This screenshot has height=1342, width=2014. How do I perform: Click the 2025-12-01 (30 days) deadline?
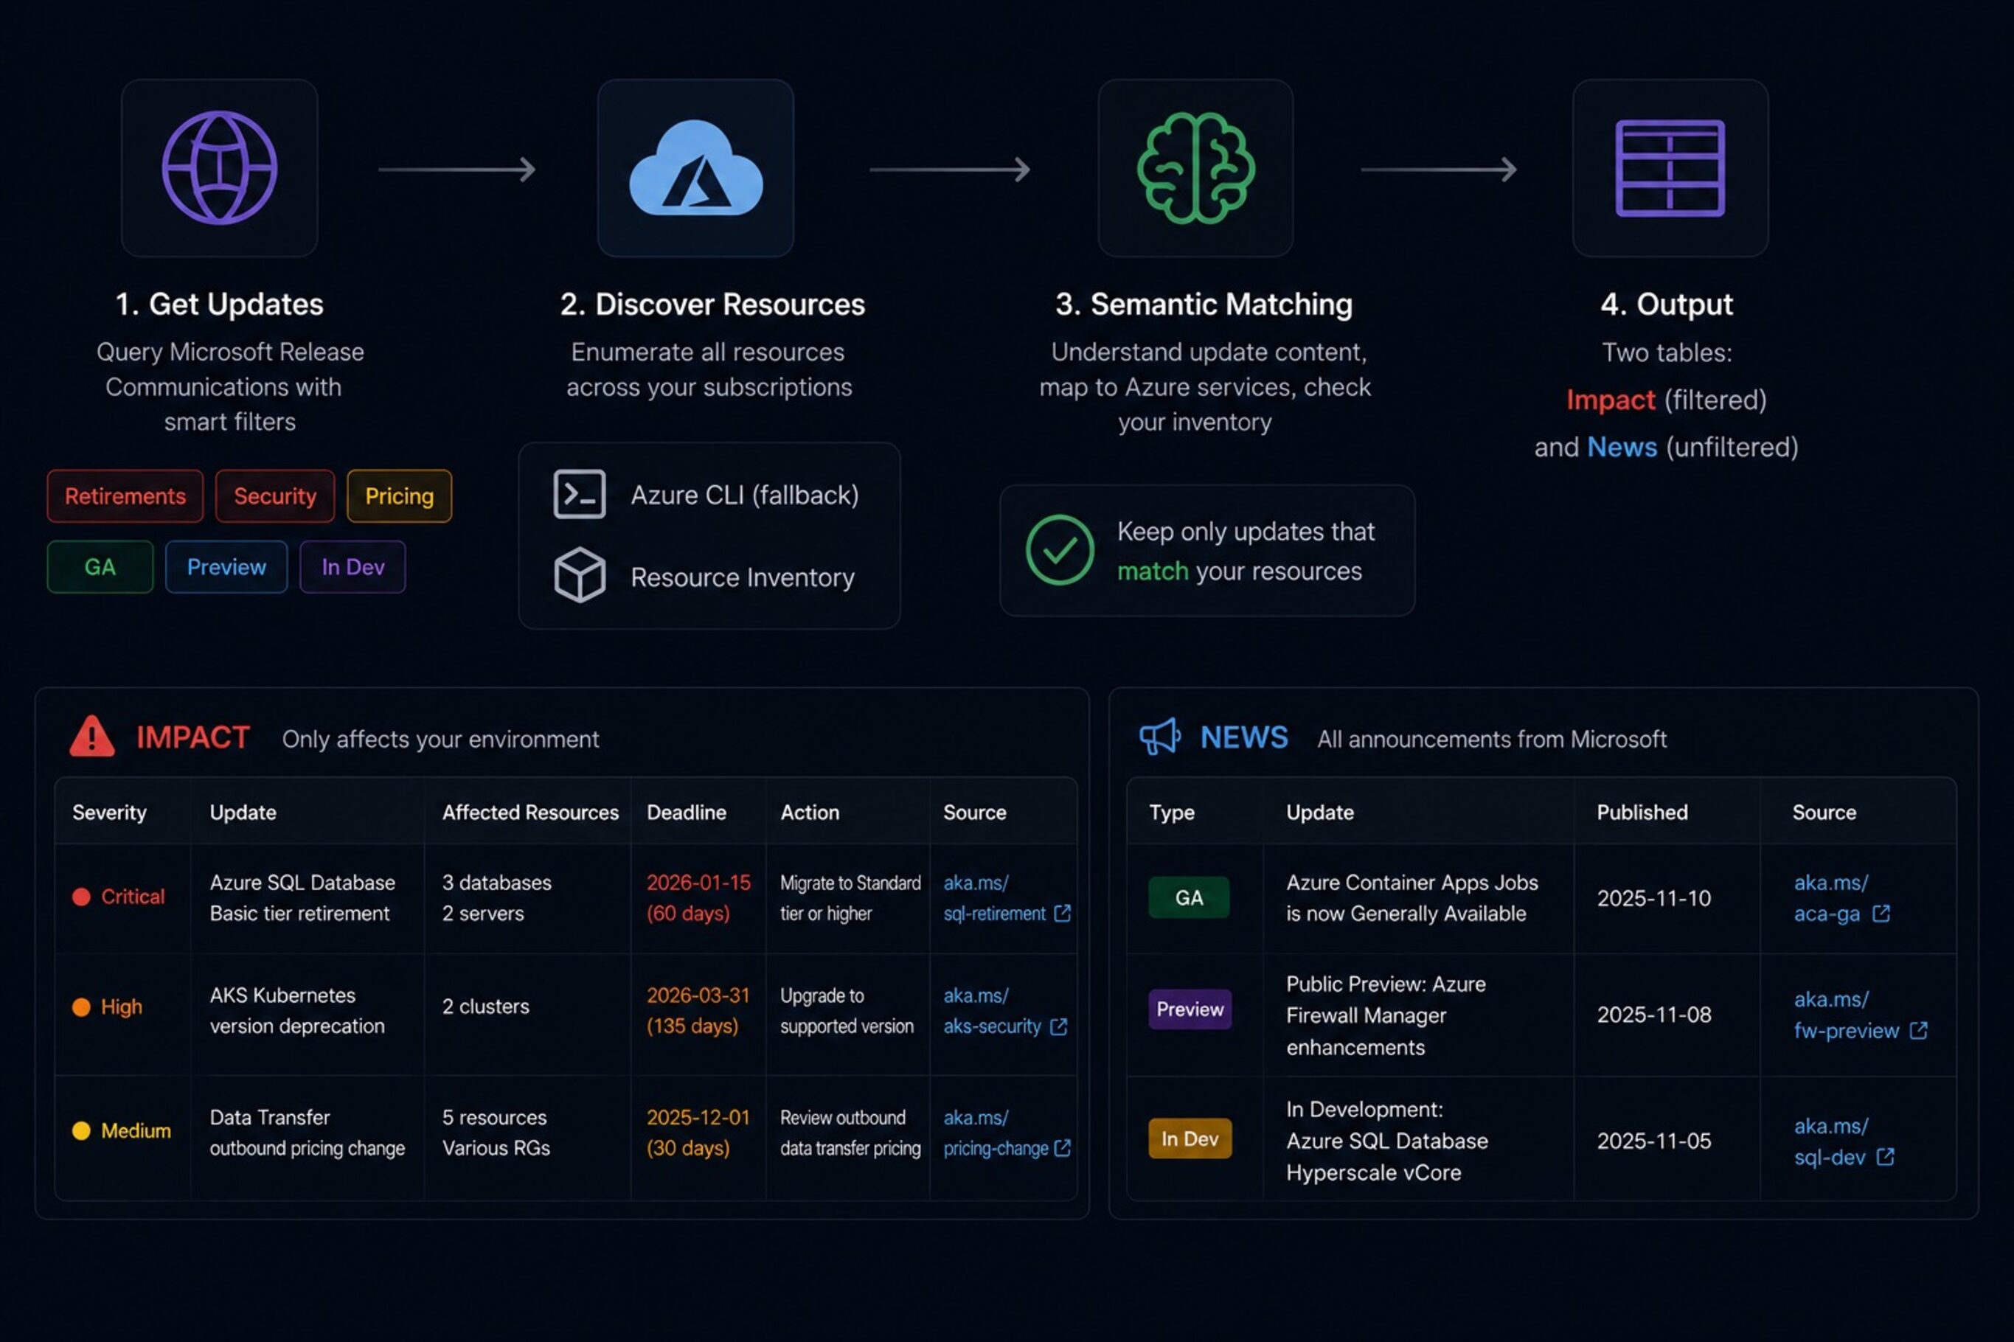pyautogui.click(x=698, y=1133)
